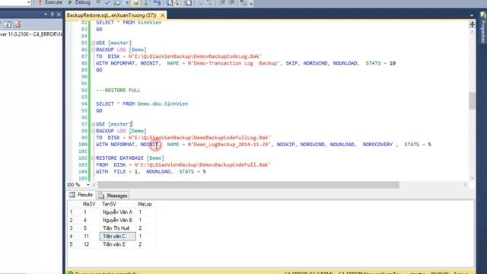The height and width of the screenshot is (274, 487).
Task: Open the Properties side tab
Action: coord(483,27)
